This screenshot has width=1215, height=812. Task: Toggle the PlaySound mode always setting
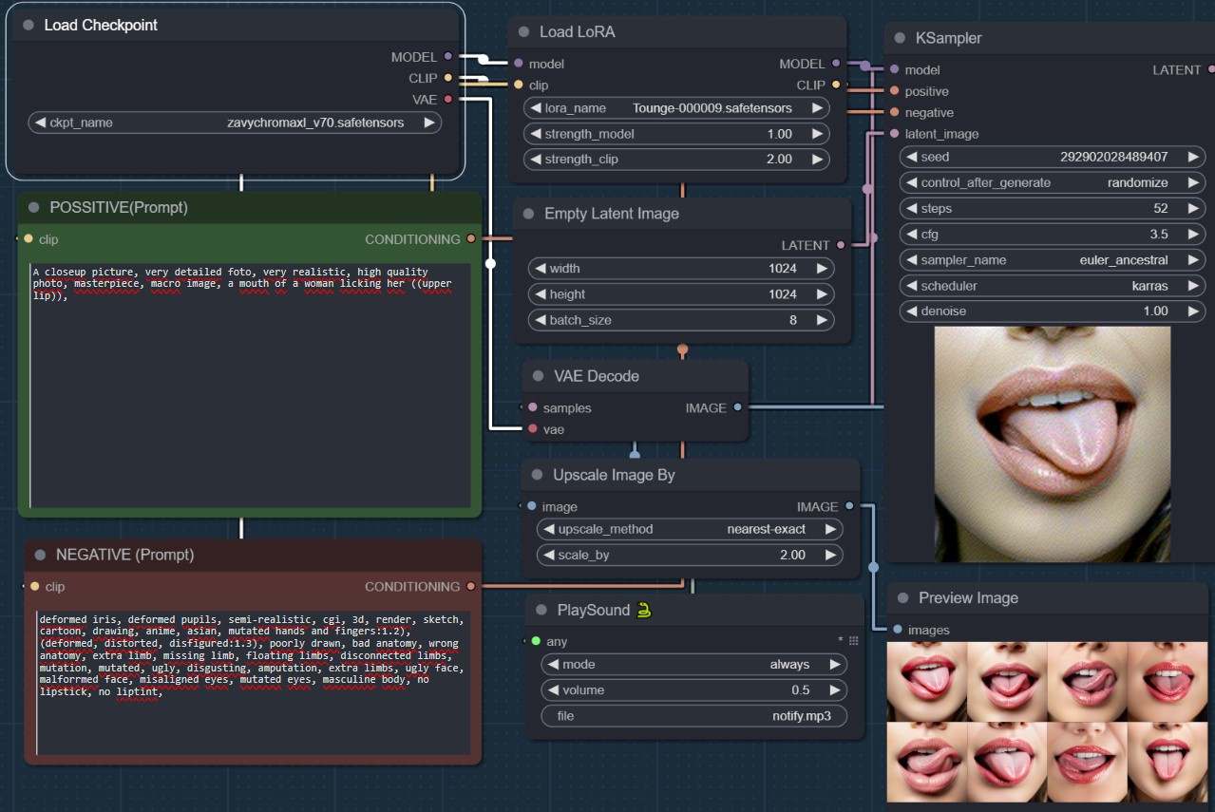693,665
